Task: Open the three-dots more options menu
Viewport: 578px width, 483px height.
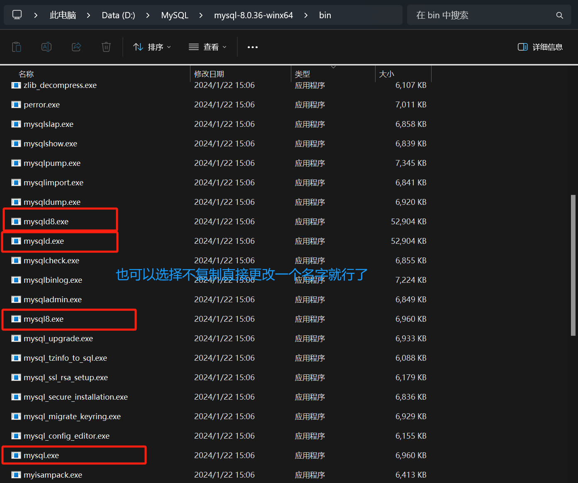Action: point(253,47)
